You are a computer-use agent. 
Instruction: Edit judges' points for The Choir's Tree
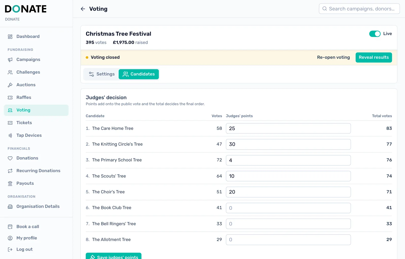tap(288, 192)
